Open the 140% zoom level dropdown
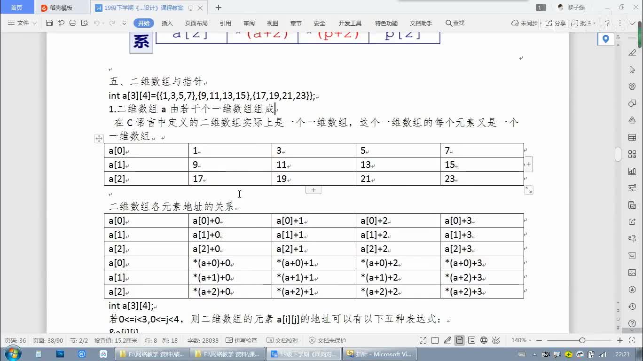The image size is (643, 361). point(522,340)
